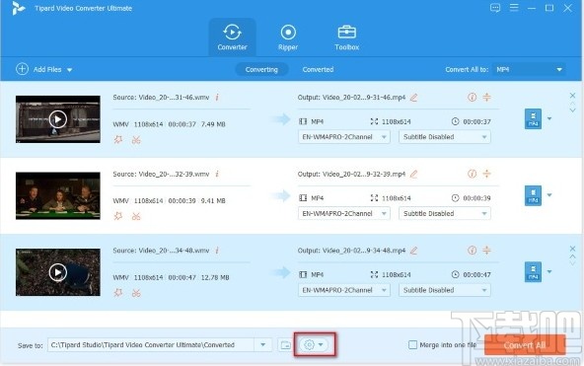Image resolution: width=584 pixels, height=366 pixels.
Task: Click MP4 format icon for 31-46 row
Action: click(x=533, y=118)
